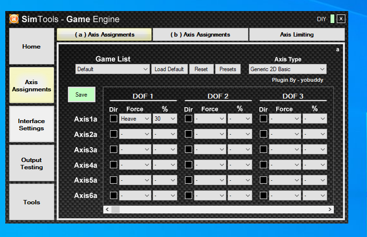The height and width of the screenshot is (237, 367).
Task: Open Axis4a DOF 3 Force dropdown
Action: click(285, 165)
